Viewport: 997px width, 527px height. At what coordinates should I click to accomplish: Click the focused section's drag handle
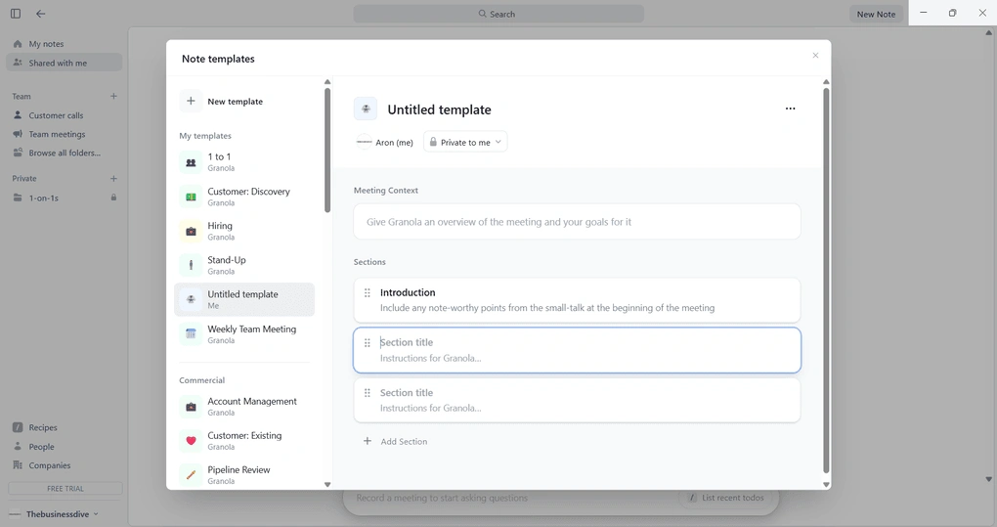(367, 343)
